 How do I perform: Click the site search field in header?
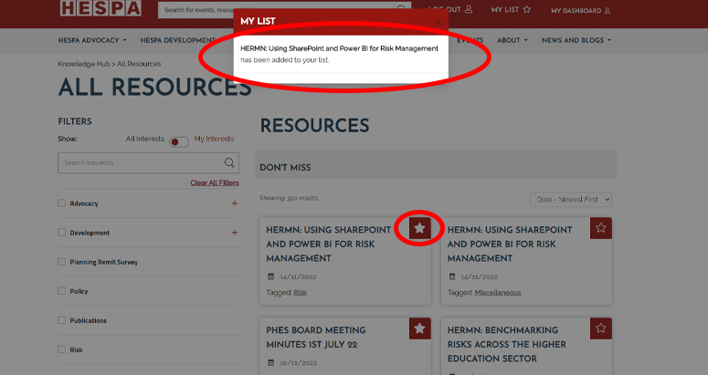pos(284,9)
